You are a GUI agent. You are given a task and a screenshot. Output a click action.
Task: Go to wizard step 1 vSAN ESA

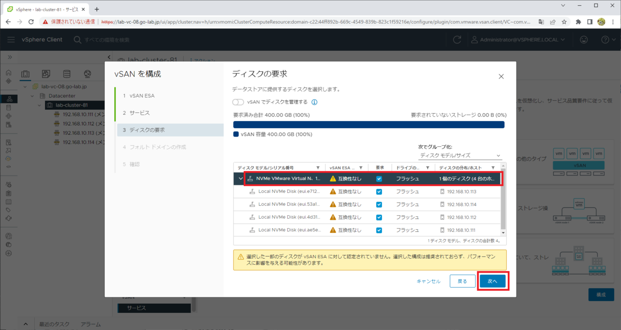tap(169, 96)
